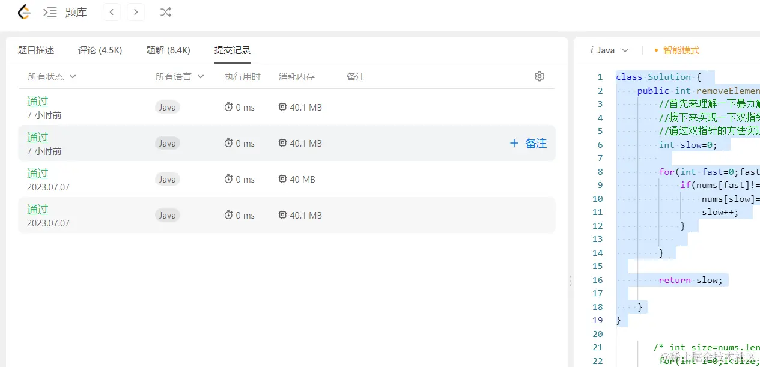The width and height of the screenshot is (760, 367).
Task: Pick a random problem shuffle icon
Action: pos(166,12)
